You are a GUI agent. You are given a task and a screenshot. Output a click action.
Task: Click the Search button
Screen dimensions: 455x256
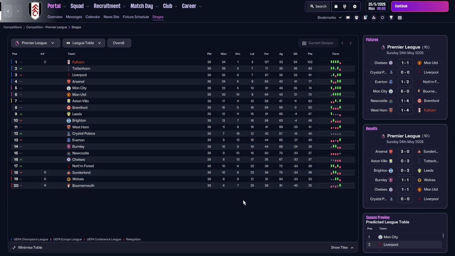pos(318,6)
